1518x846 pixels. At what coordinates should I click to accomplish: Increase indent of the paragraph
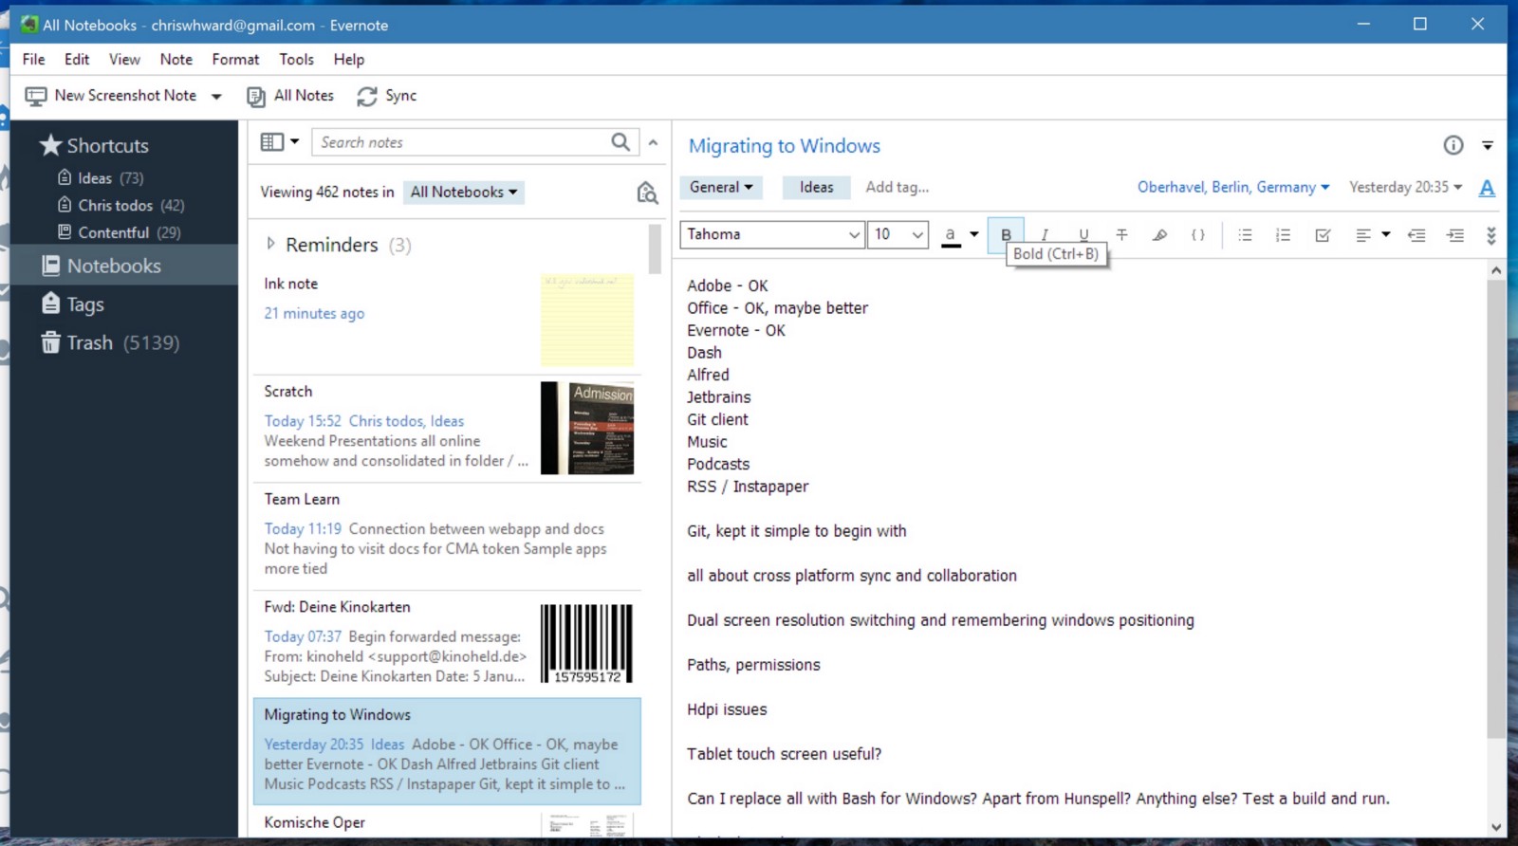1455,234
